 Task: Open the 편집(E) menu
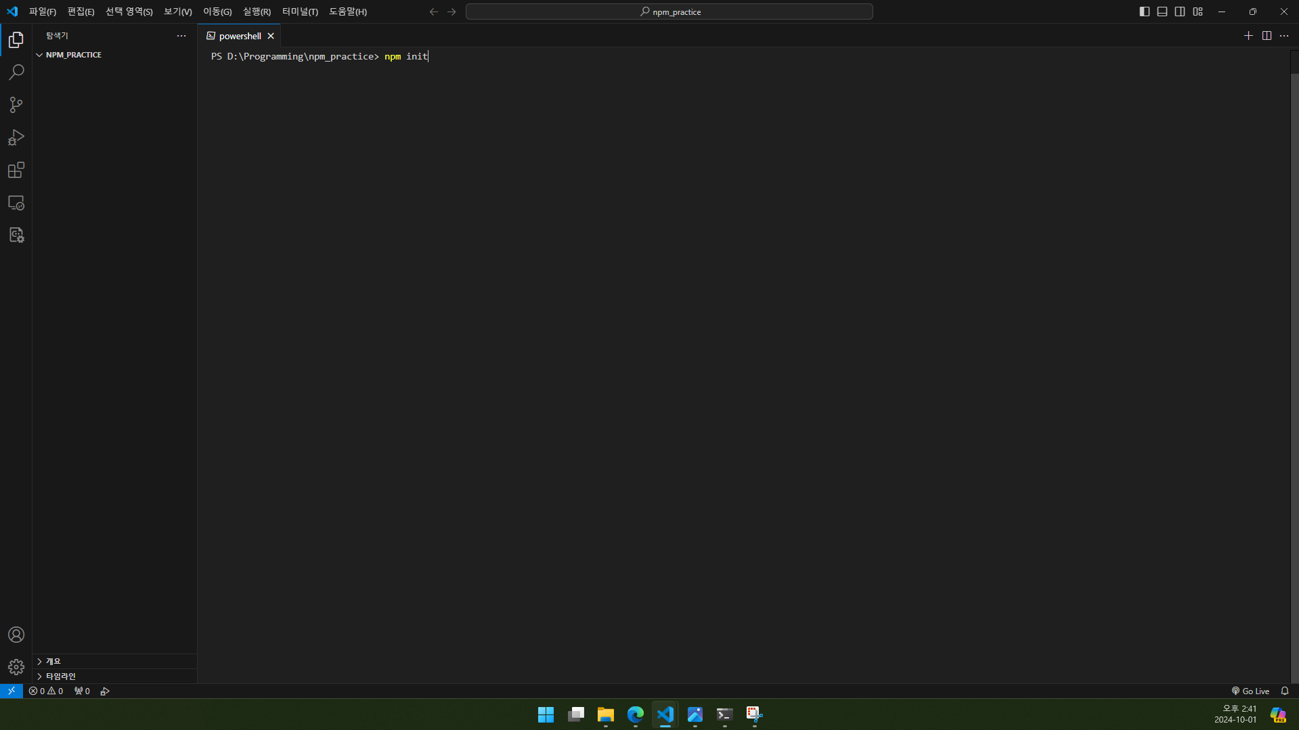click(81, 12)
